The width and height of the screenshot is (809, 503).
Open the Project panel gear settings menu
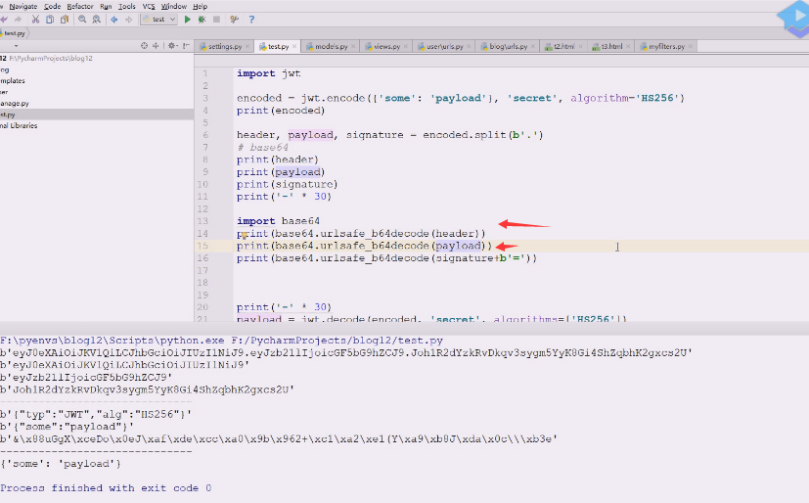click(x=173, y=46)
